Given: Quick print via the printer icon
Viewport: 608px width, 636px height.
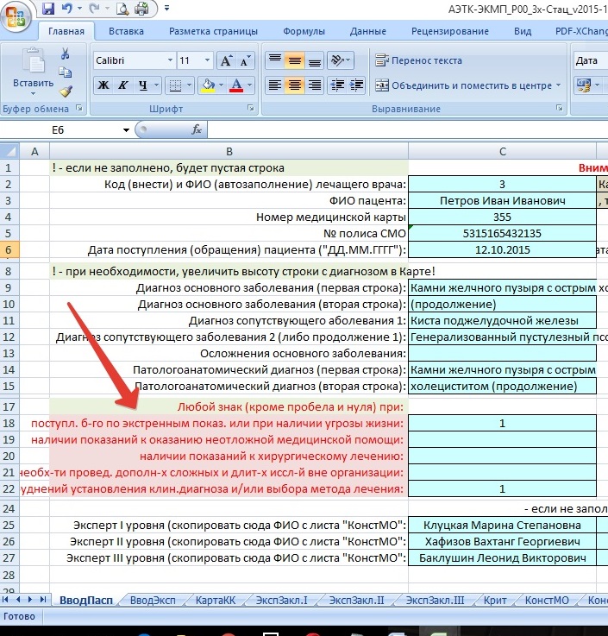Looking at the screenshot, I should [x=141, y=9].
